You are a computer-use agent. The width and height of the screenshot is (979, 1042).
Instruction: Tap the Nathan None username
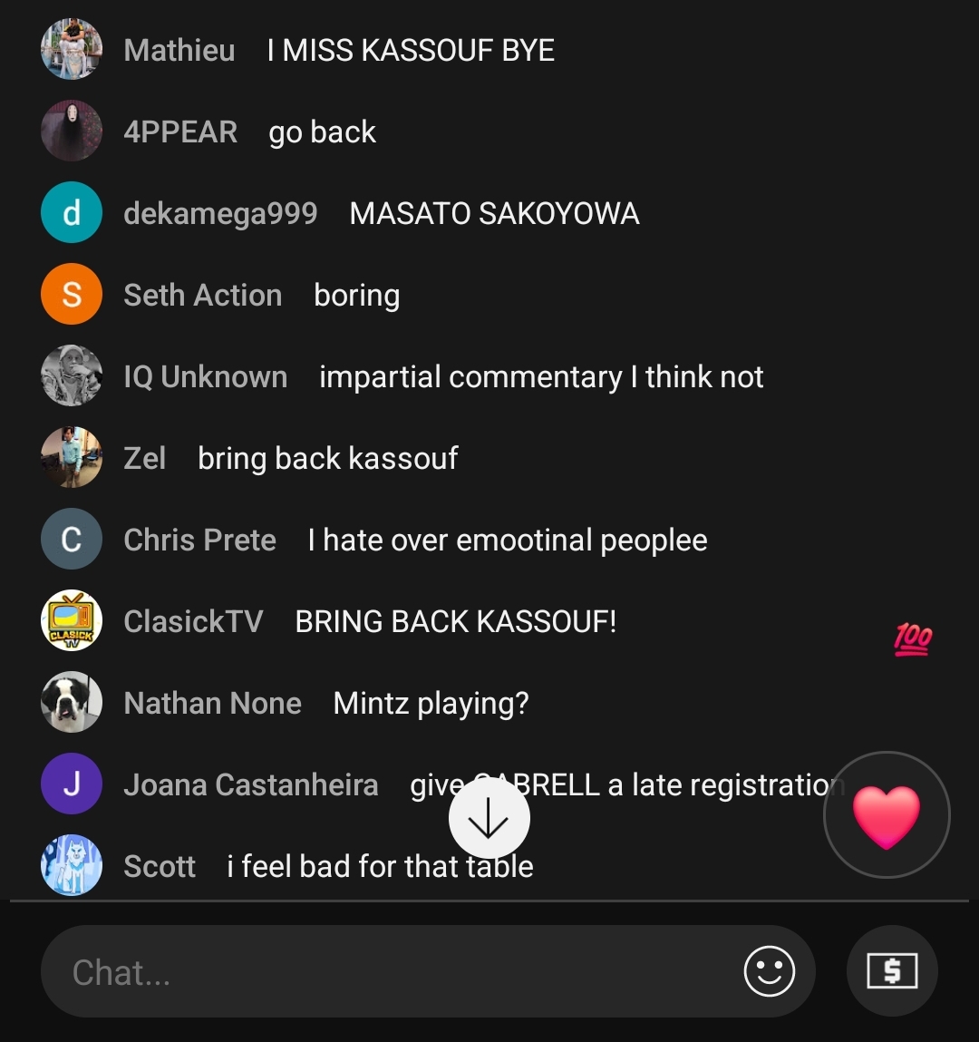212,703
